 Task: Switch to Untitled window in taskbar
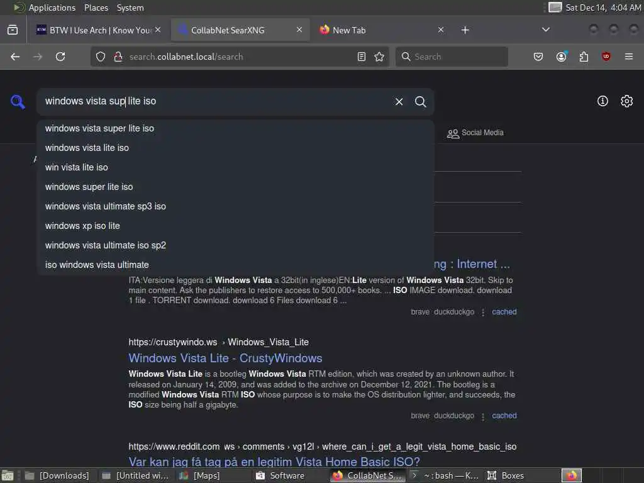(x=136, y=475)
